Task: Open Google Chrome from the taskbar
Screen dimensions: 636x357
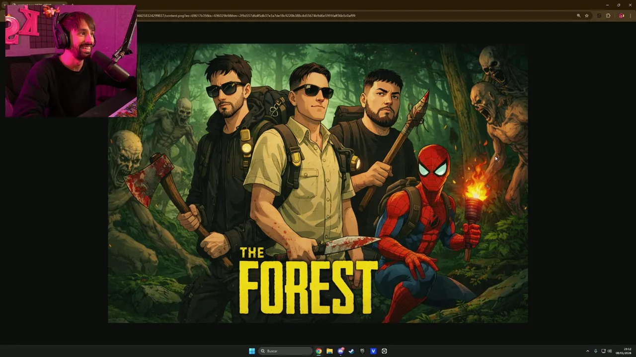Action: [x=318, y=351]
